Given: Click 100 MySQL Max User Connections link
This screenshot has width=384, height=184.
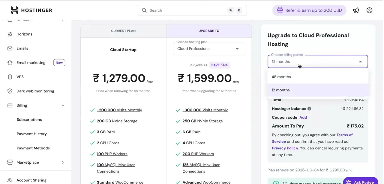Looking at the screenshot, I should (116, 168).
